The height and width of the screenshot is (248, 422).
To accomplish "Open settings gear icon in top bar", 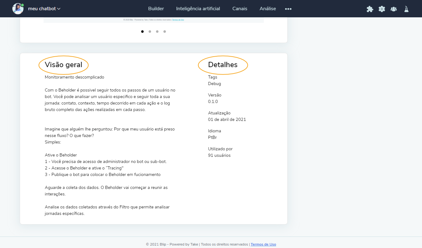I will tap(382, 9).
